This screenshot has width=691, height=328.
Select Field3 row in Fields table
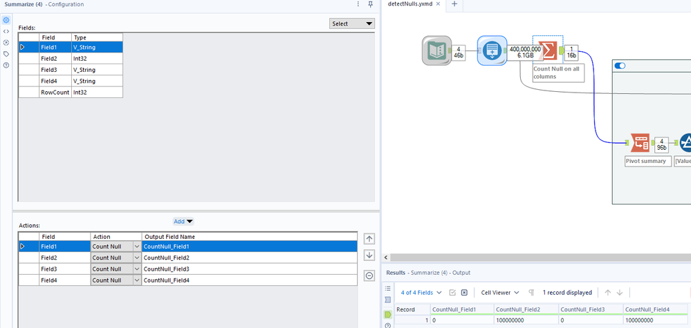pyautogui.click(x=71, y=70)
